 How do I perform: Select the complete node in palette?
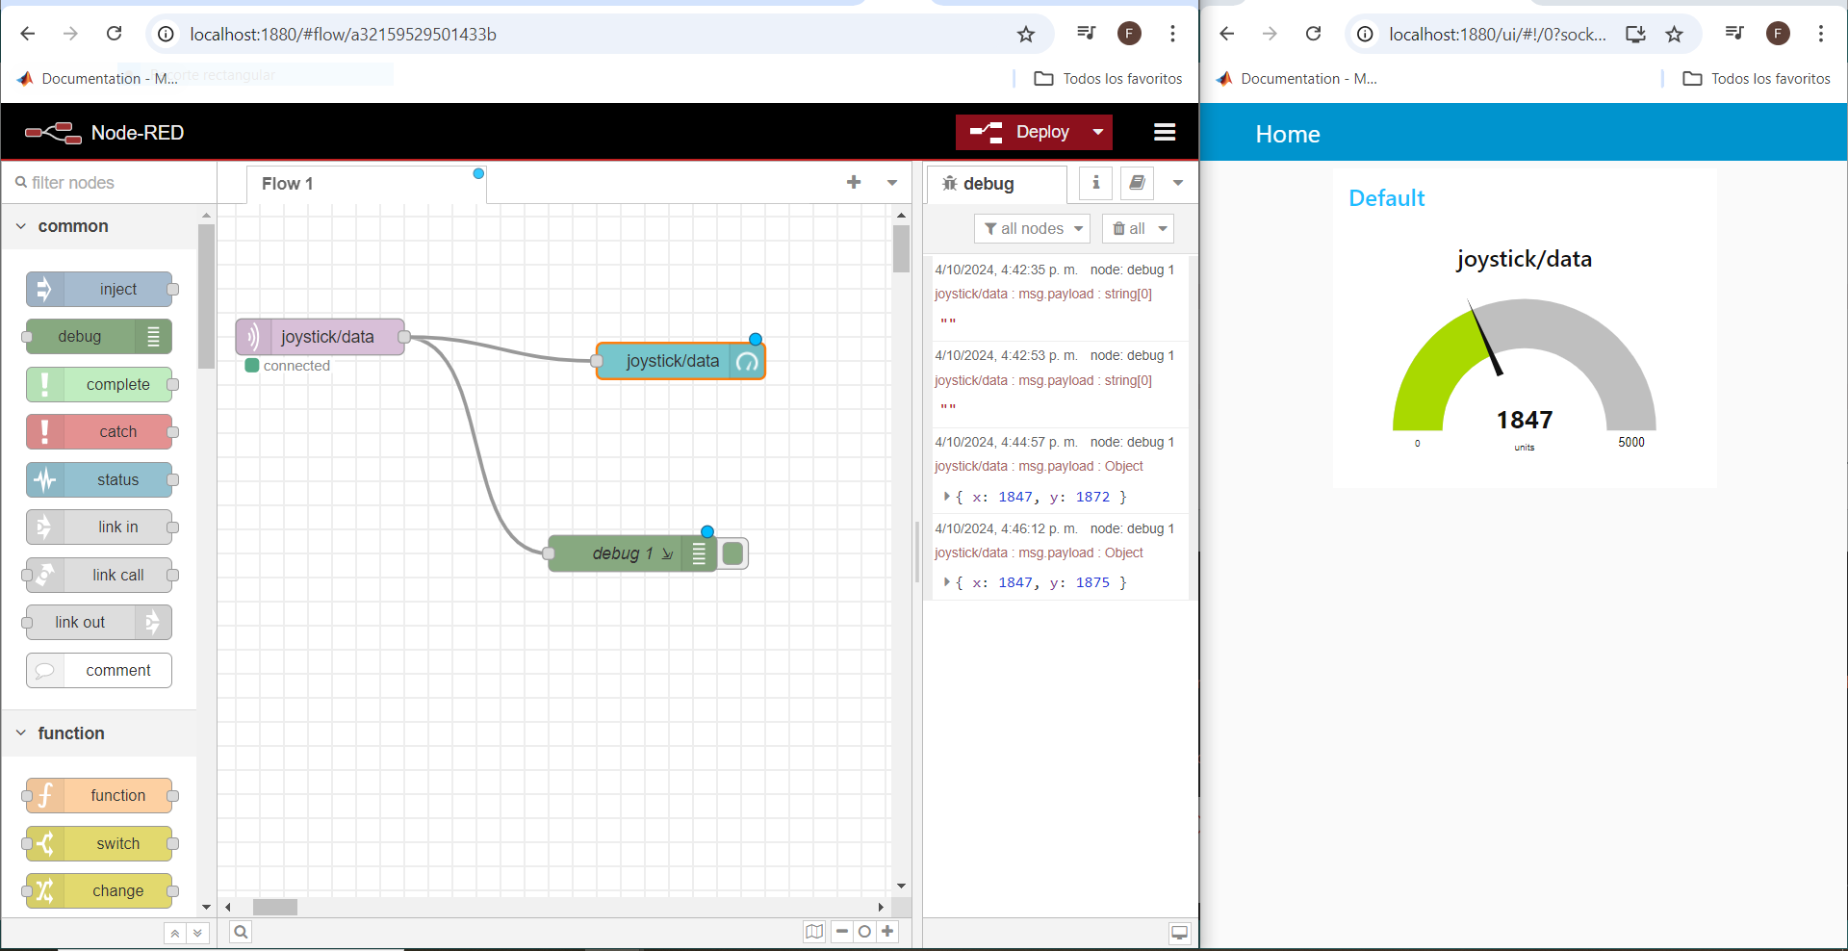point(99,384)
